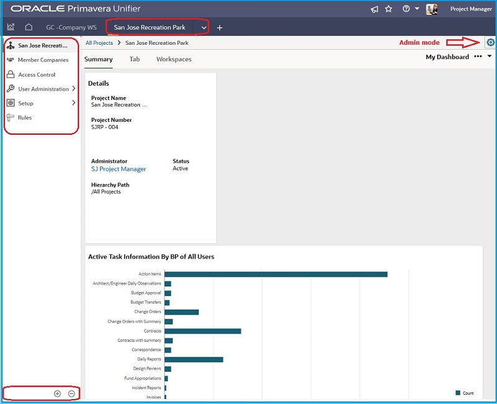Click the Daily Reports chart bar
This screenshot has width=497, height=404.
coord(193,360)
